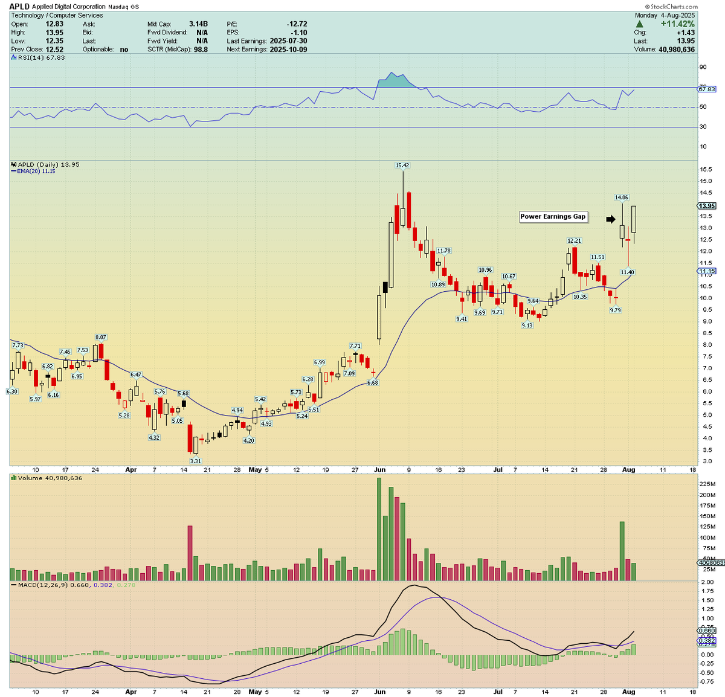Click the EMA(20) 11.15 legend text
The height and width of the screenshot is (697, 725).
tap(36, 172)
